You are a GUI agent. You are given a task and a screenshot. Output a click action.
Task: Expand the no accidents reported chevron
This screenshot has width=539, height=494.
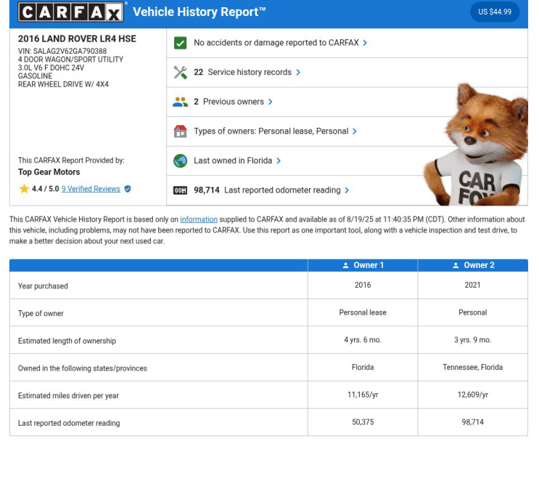365,43
